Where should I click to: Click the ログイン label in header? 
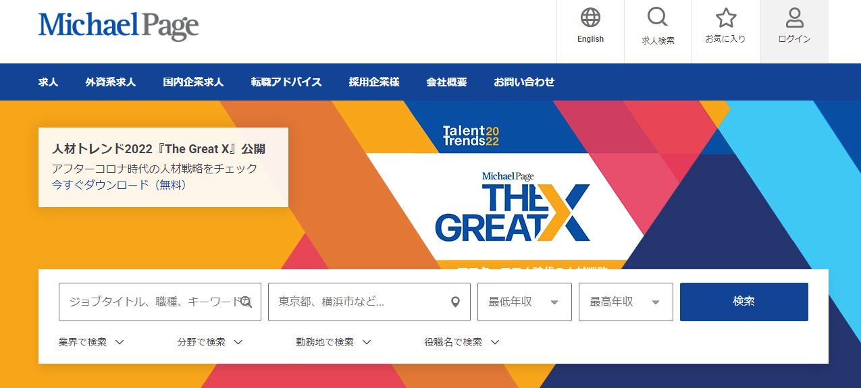point(795,39)
